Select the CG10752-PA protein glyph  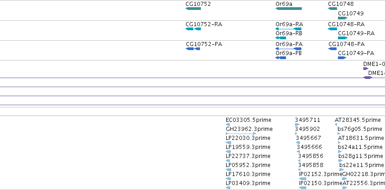(x=193, y=49)
